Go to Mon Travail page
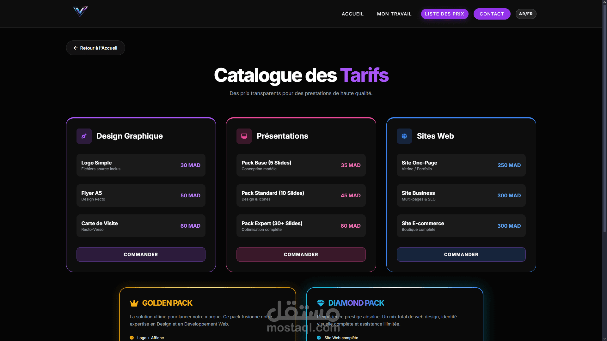The width and height of the screenshot is (607, 341). pos(394,14)
